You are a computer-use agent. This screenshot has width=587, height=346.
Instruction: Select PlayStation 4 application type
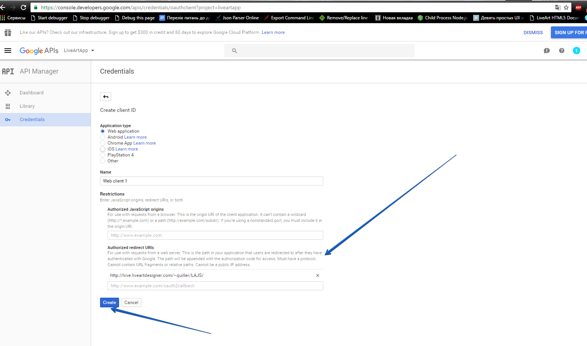(103, 155)
